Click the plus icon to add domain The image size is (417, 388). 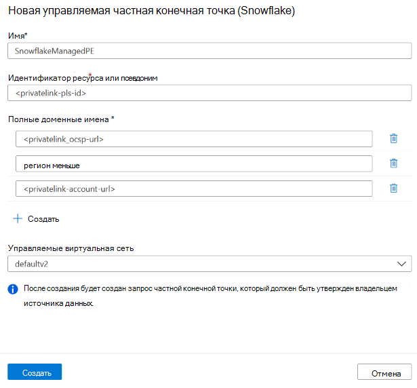pos(18,218)
